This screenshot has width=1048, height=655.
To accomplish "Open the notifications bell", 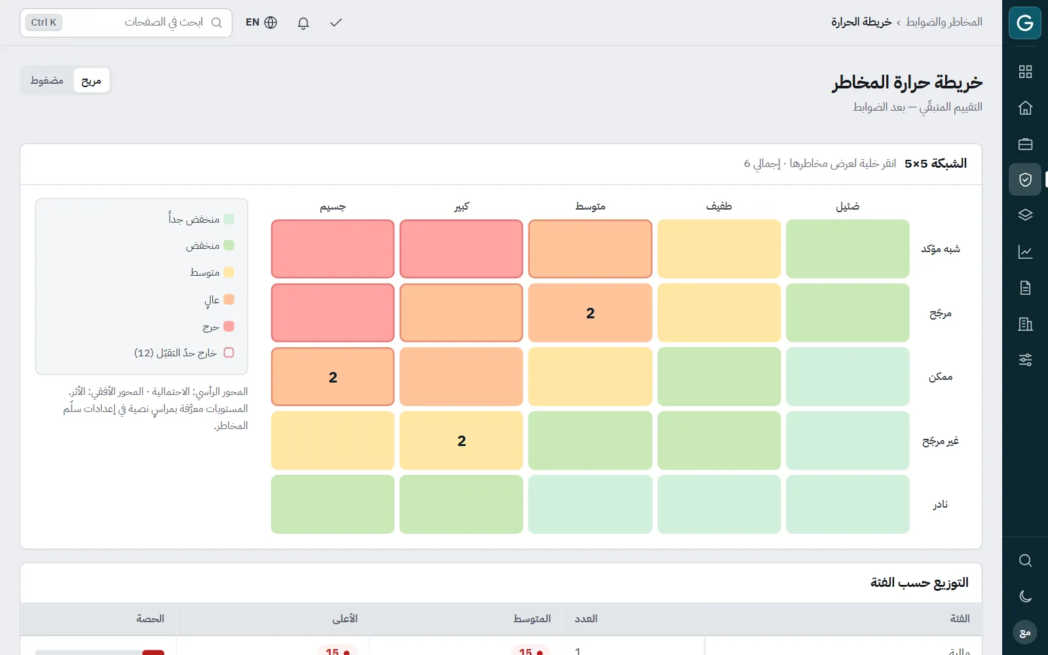I will pyautogui.click(x=303, y=22).
